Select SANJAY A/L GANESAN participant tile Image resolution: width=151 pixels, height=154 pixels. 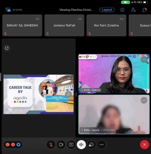click(22, 25)
